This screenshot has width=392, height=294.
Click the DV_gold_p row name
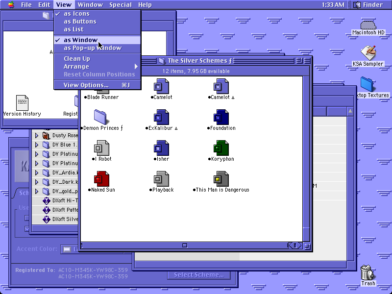[65, 191]
